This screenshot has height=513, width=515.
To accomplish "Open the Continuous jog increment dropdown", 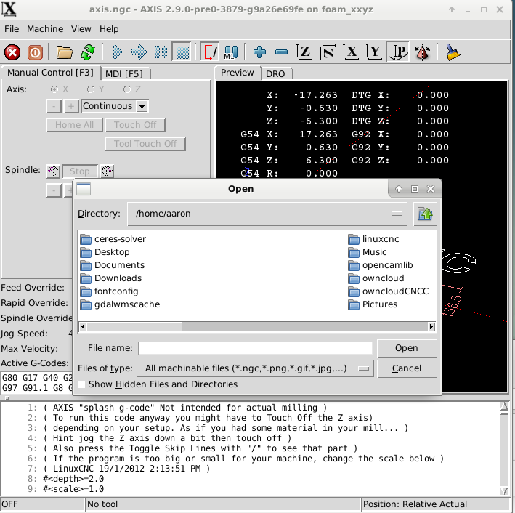I will point(142,106).
